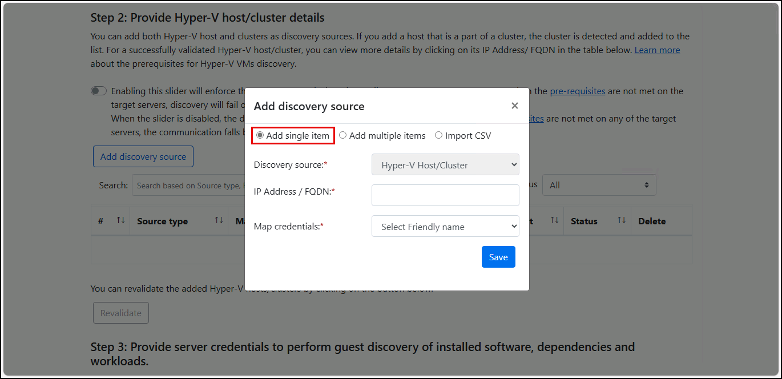Image resolution: width=782 pixels, height=379 pixels.
Task: Toggle the enforcement slider switch
Action: (x=99, y=91)
